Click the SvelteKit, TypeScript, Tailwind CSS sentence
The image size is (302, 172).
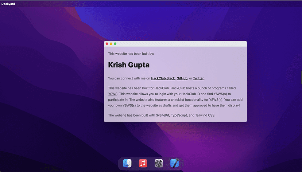coord(162,116)
